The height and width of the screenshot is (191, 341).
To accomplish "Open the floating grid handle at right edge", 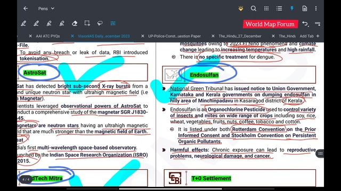I will 320,153.
